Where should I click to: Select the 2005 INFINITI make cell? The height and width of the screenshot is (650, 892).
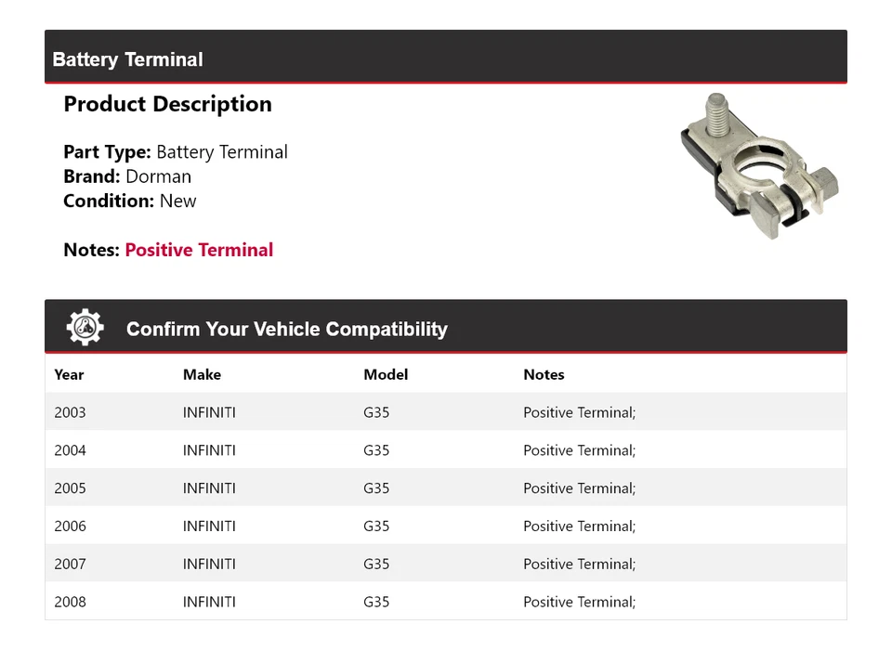click(209, 488)
